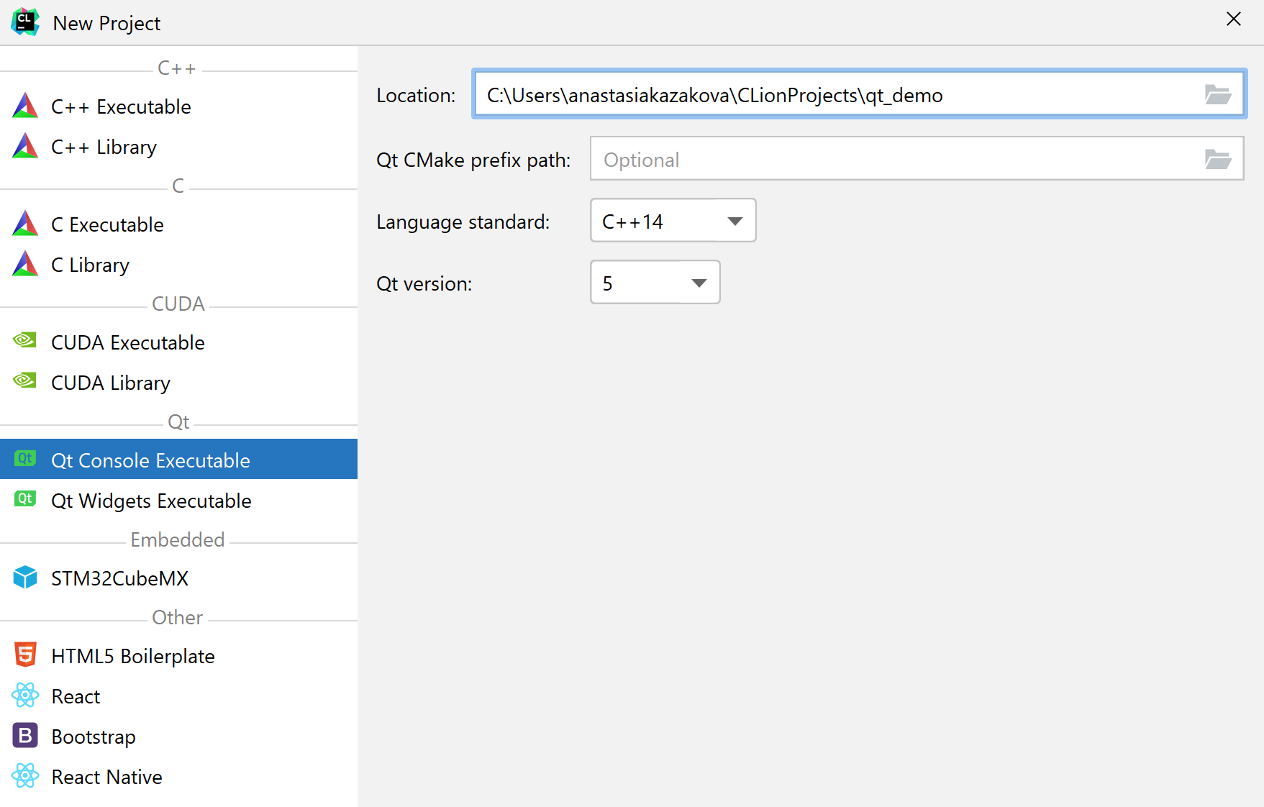Click the CUDA Executable NVIDIA icon

tap(25, 341)
